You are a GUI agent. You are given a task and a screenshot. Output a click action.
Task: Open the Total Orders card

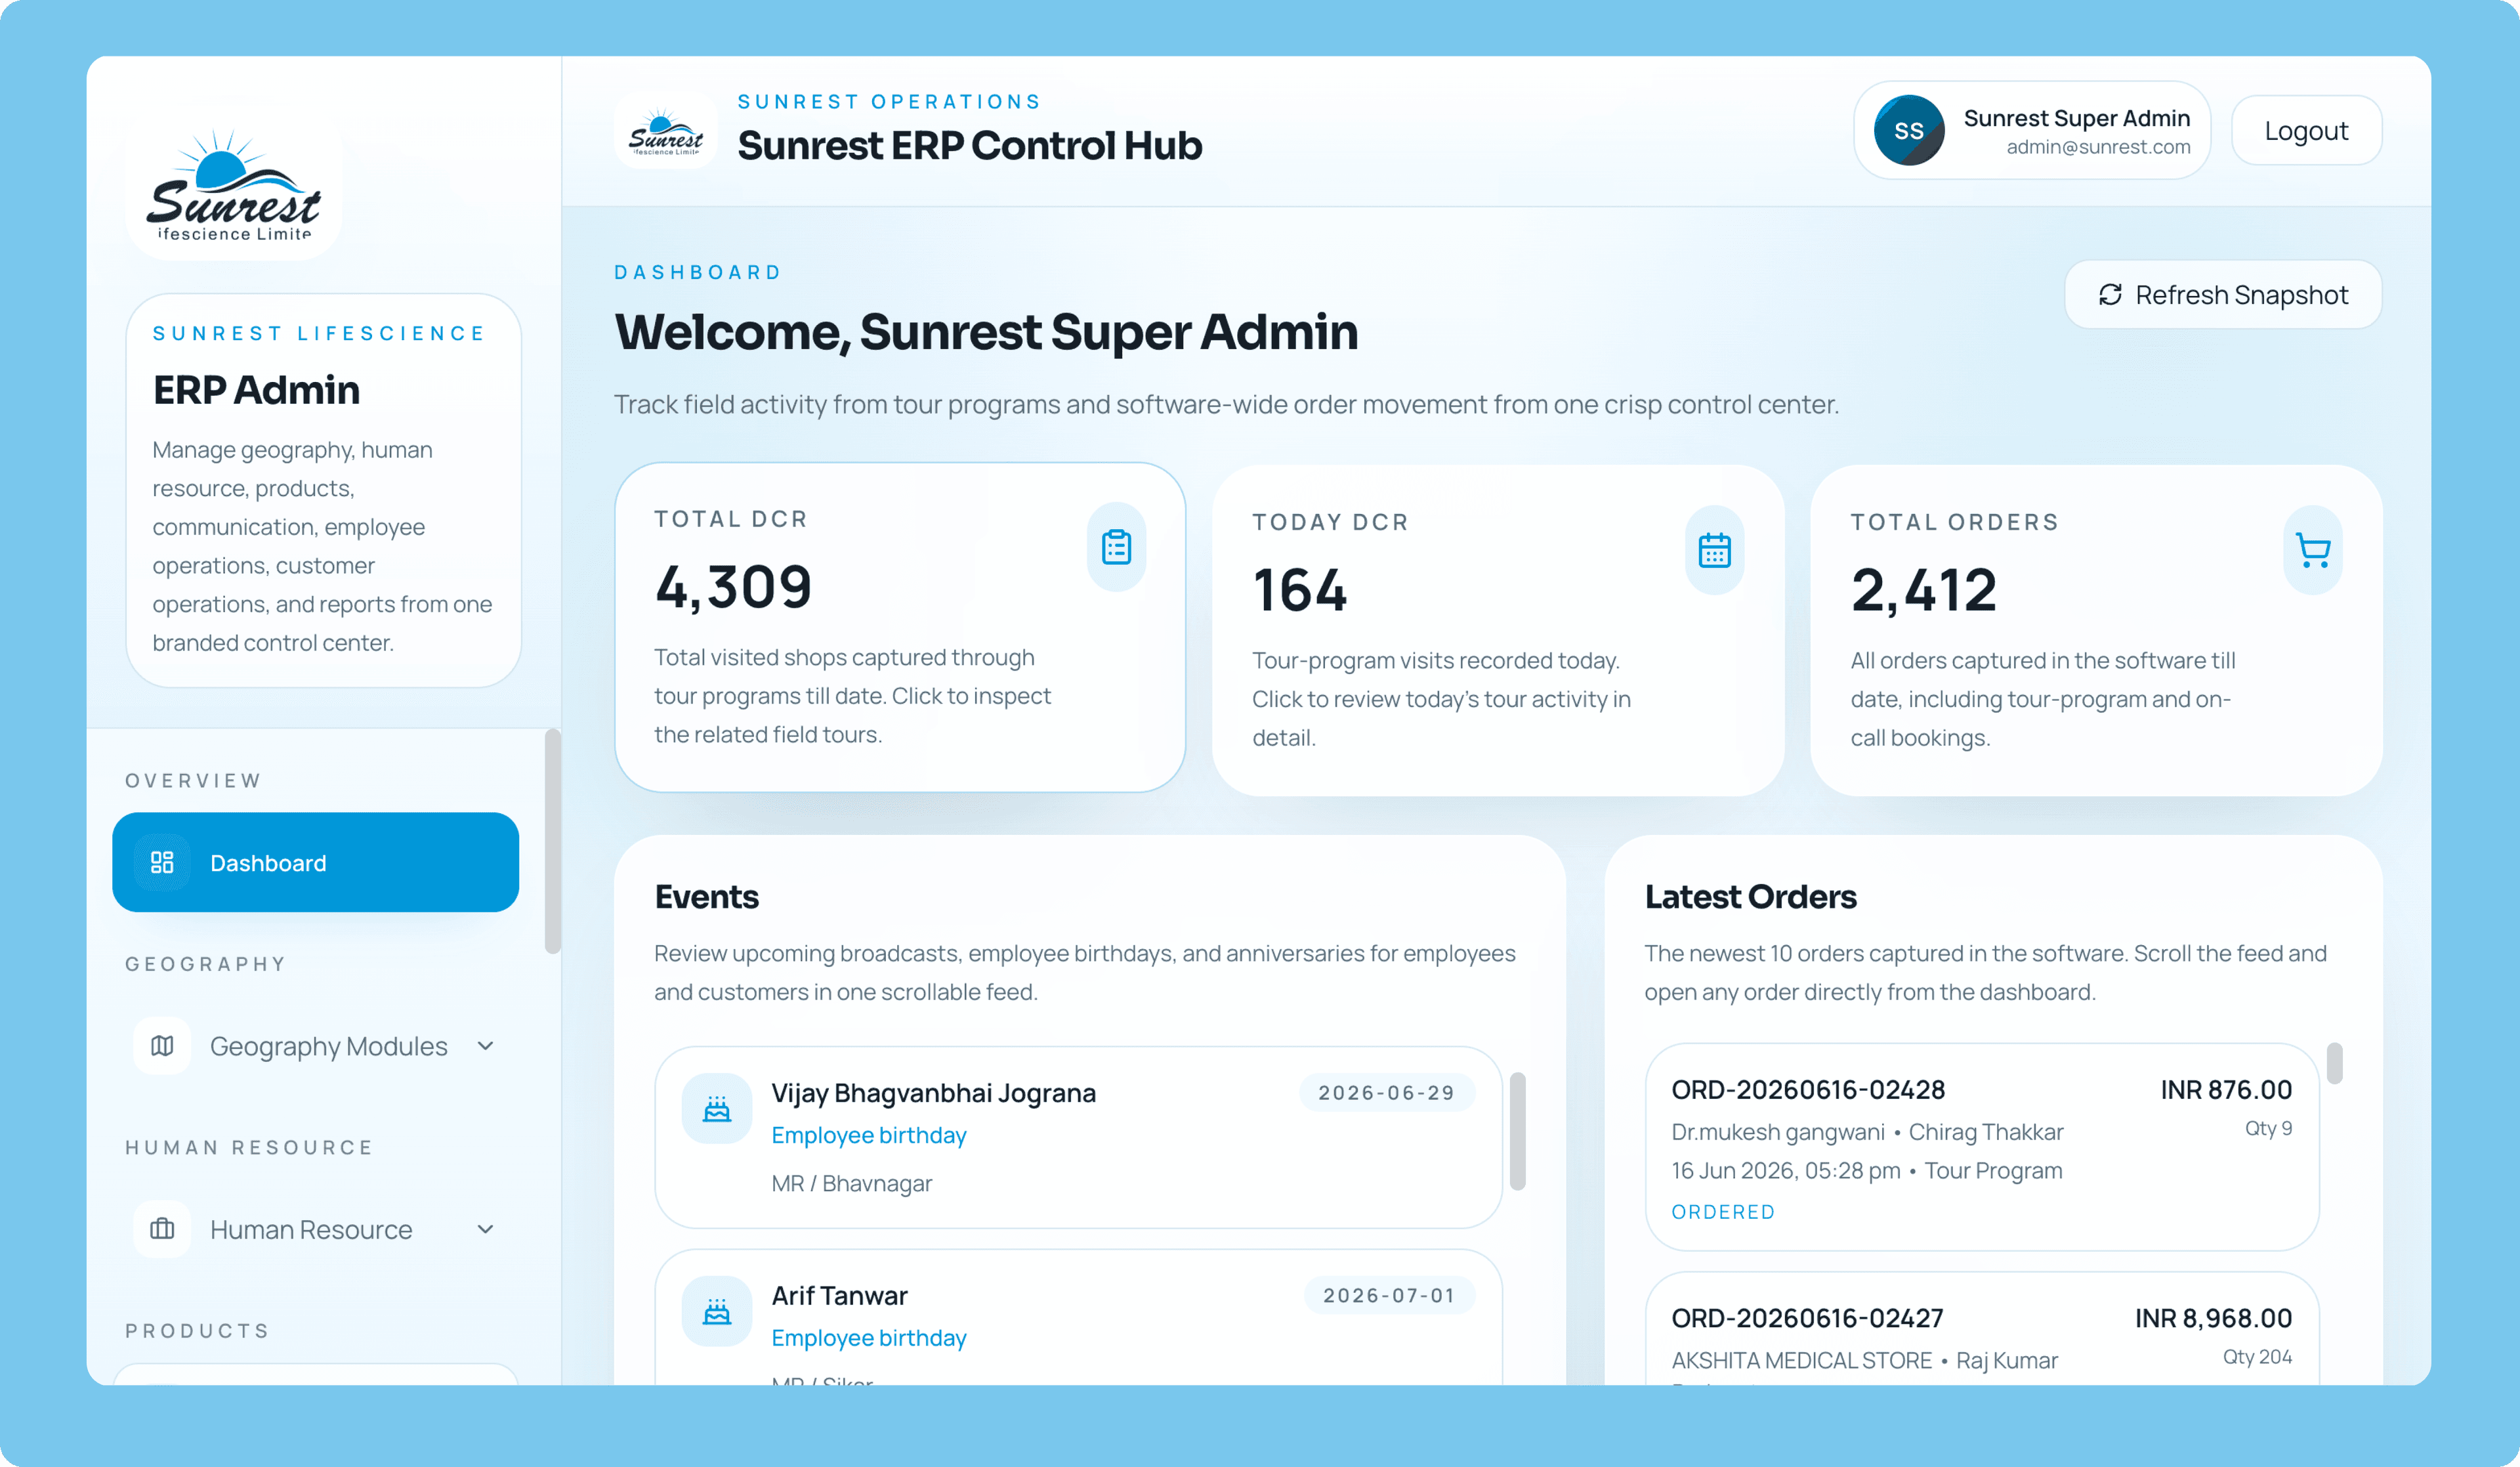click(x=2096, y=630)
